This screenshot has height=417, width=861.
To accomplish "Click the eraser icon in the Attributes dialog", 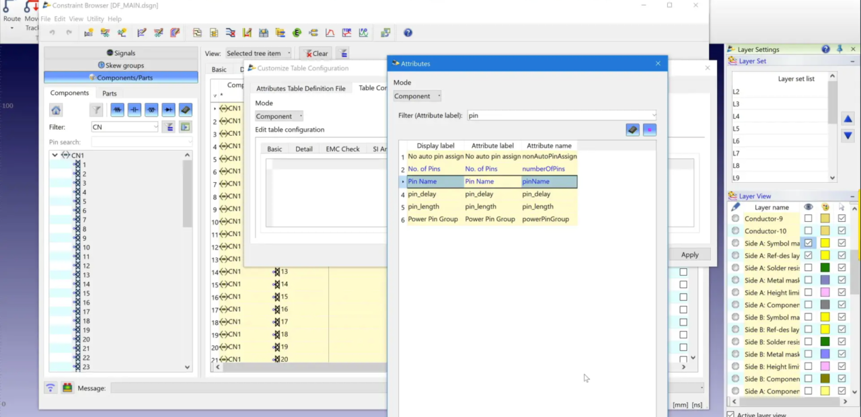I will tap(632, 129).
